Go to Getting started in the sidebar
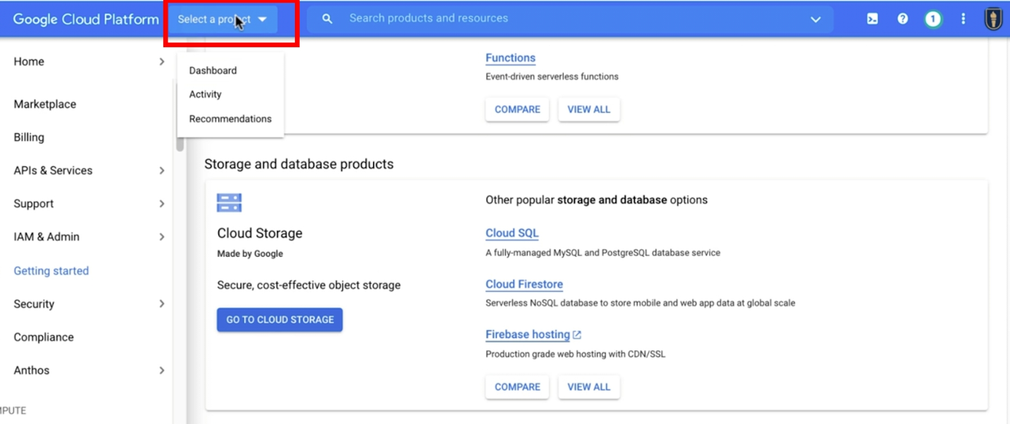 click(51, 271)
